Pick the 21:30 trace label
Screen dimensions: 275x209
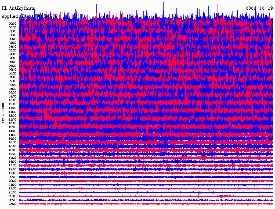coord(13,189)
